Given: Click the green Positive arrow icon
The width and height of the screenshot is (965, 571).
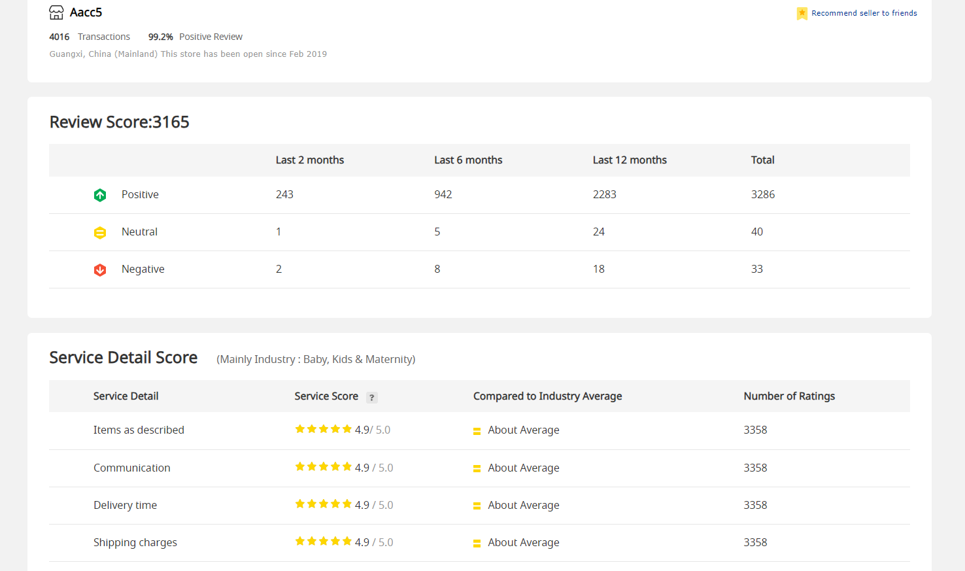Looking at the screenshot, I should [100, 195].
